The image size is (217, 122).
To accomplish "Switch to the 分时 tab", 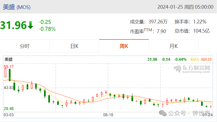I will point(25,46).
